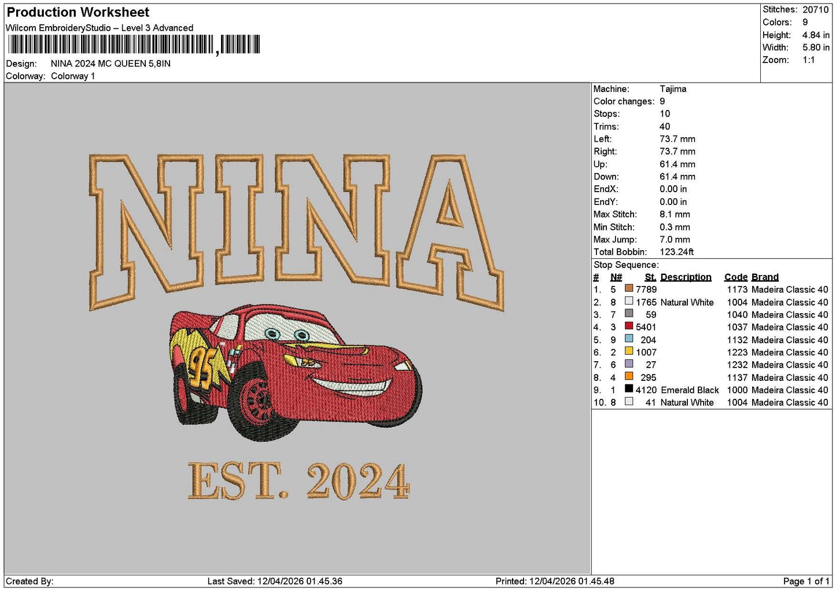Viewport: 836px width, 591px height.
Task: Click the light blue swatch for stop 5
Action: tap(629, 339)
